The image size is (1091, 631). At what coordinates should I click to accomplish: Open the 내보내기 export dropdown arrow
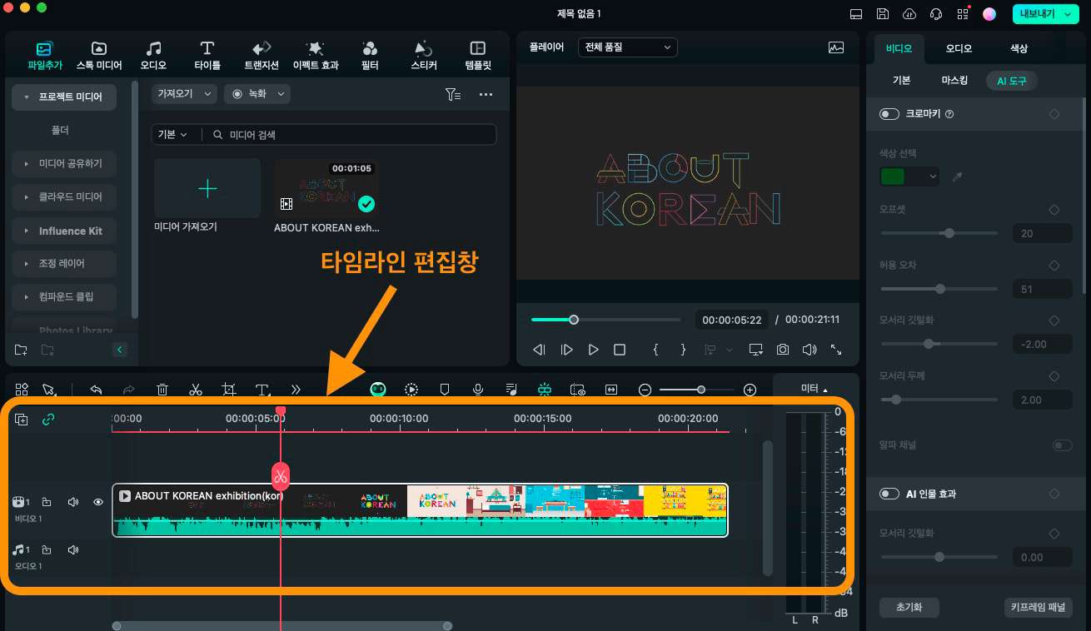coord(1068,14)
